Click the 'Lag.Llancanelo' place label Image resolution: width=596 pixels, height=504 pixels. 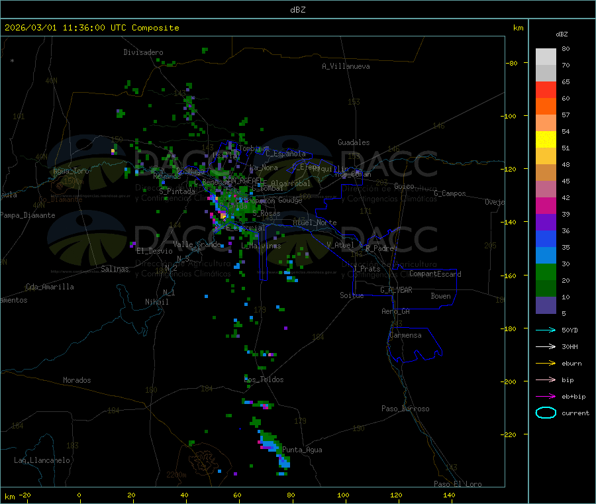click(42, 460)
